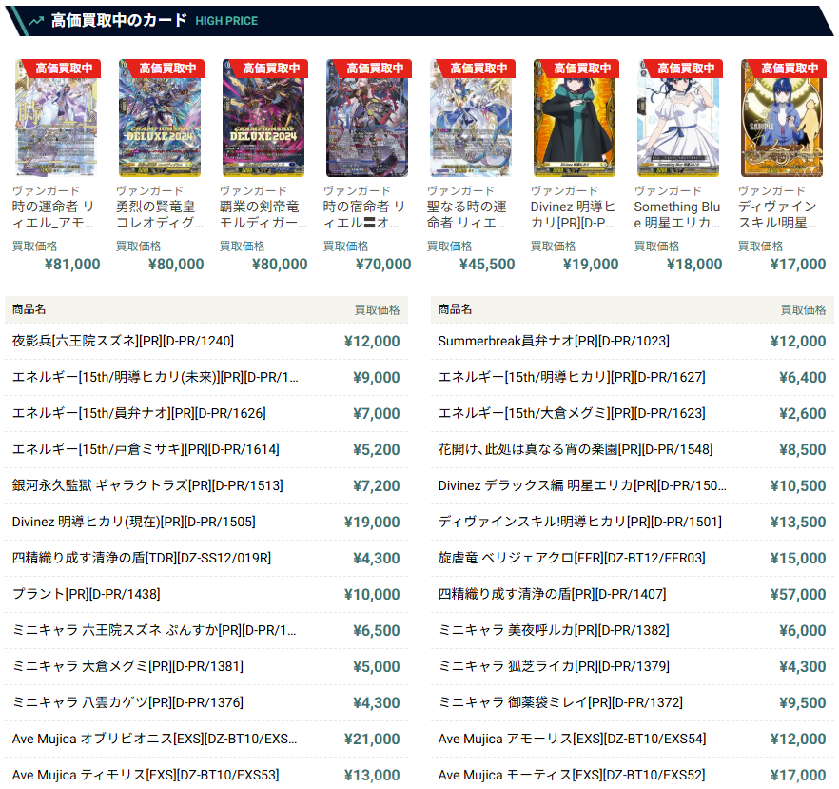The image size is (839, 789).
Task: Open プラント D-PR/1438 row
Action: pyautogui.click(x=206, y=594)
